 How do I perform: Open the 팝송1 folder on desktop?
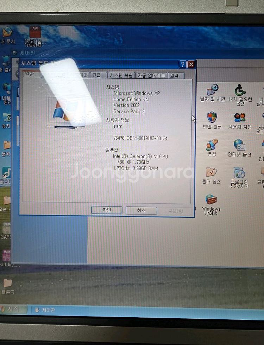(5, 204)
